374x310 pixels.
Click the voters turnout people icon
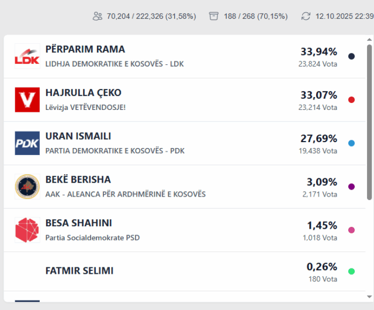[x=98, y=16]
